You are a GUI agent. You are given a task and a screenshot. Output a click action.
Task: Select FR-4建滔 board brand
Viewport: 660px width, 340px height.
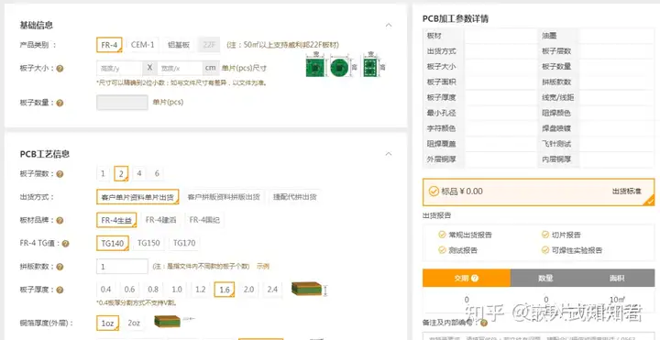click(160, 220)
